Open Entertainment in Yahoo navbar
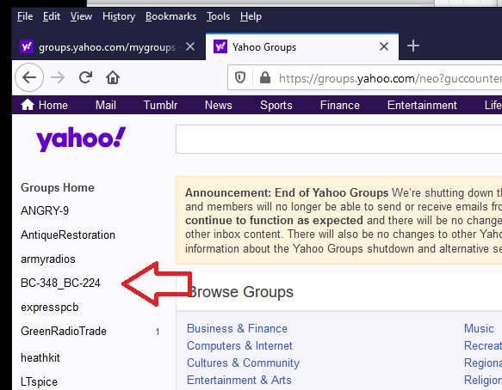Image resolution: width=502 pixels, height=390 pixels. pyautogui.click(x=422, y=105)
